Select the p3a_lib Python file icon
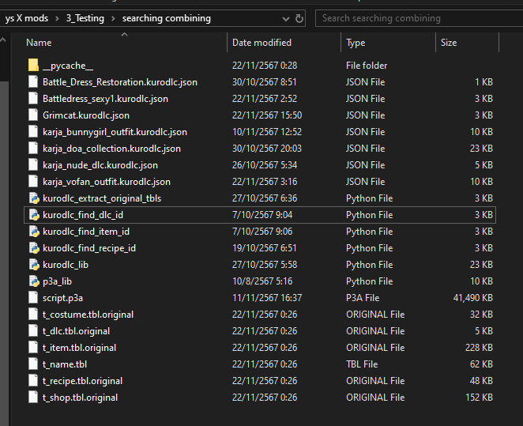This screenshot has height=426, width=523. [x=34, y=281]
